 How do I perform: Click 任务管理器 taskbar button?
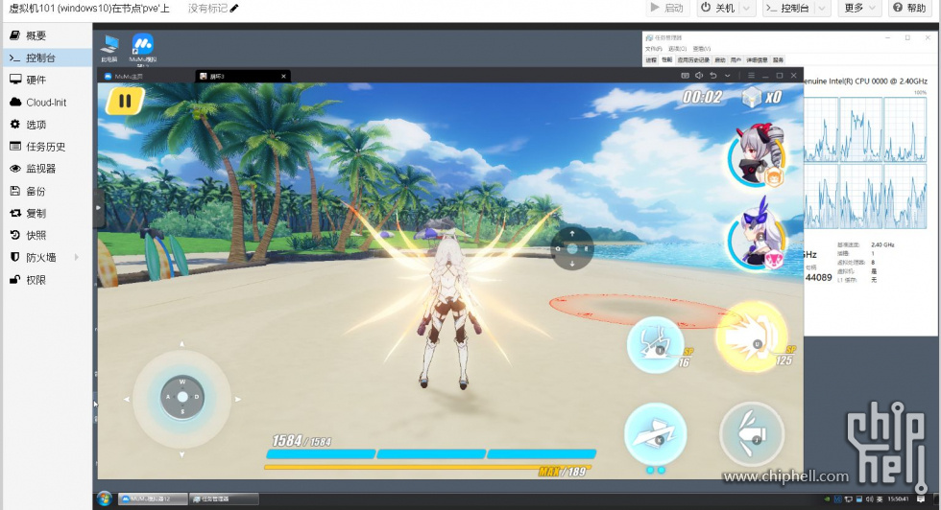tap(224, 498)
